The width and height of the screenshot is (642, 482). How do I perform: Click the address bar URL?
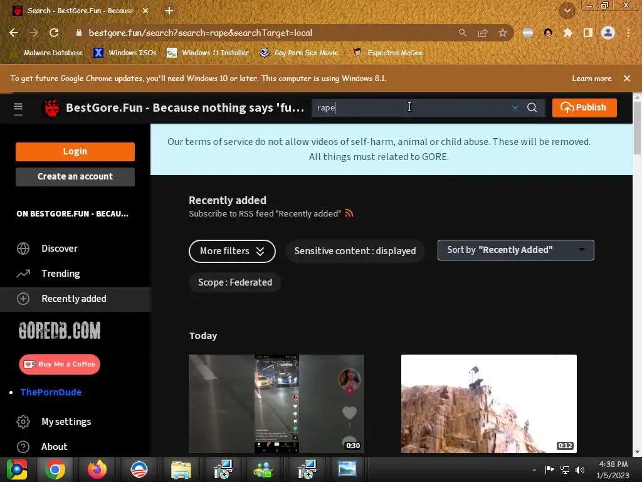(201, 33)
